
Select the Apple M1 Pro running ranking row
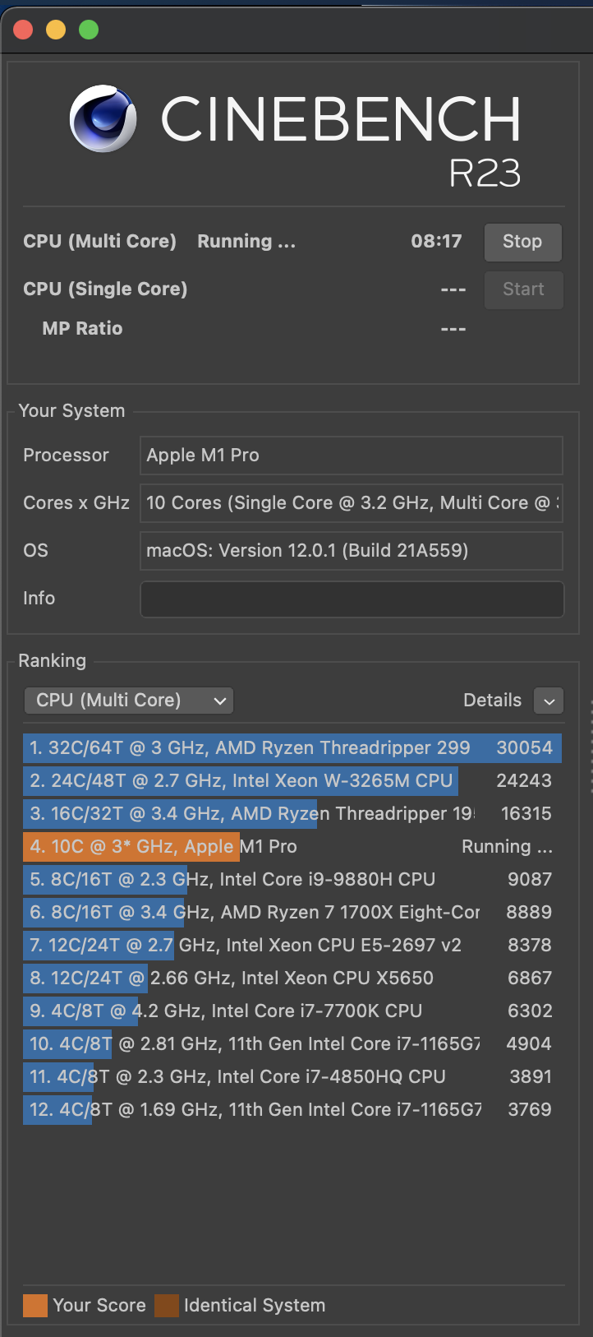coord(292,847)
